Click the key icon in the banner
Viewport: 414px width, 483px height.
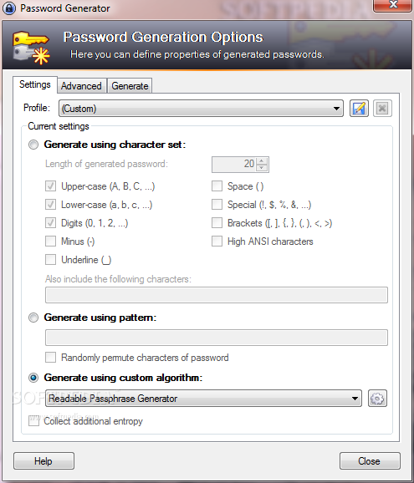(x=31, y=47)
